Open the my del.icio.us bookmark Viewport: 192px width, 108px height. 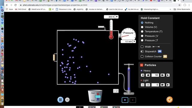click(132, 9)
